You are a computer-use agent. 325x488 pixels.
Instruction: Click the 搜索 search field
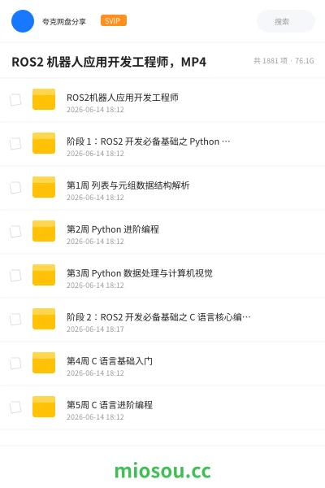click(x=286, y=21)
